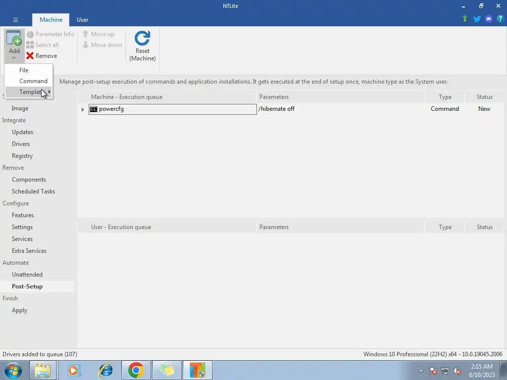Viewport: 507px width, 380px height.
Task: Choose File from the Add menu
Action: tap(24, 70)
